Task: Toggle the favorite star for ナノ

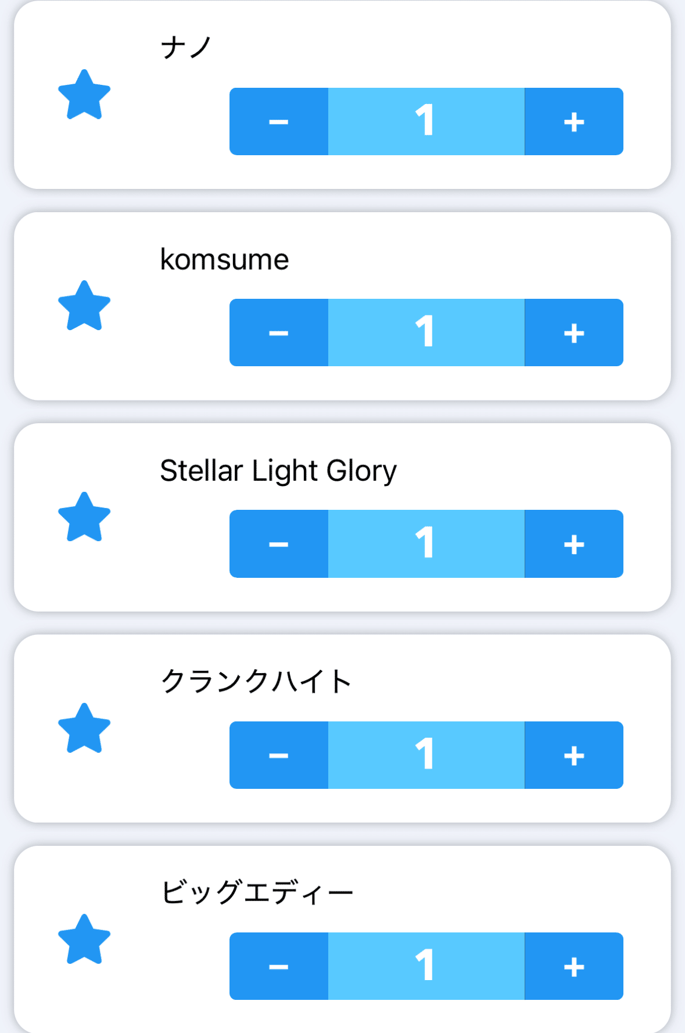Action: [x=84, y=95]
